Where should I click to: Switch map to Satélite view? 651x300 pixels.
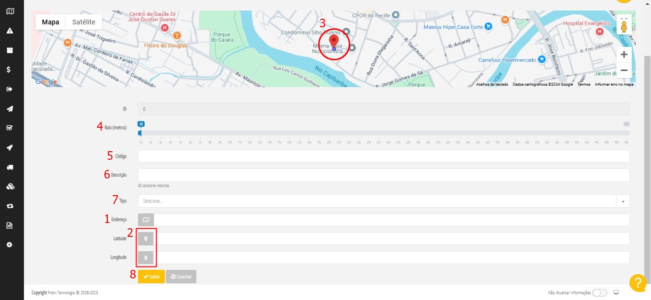(84, 22)
